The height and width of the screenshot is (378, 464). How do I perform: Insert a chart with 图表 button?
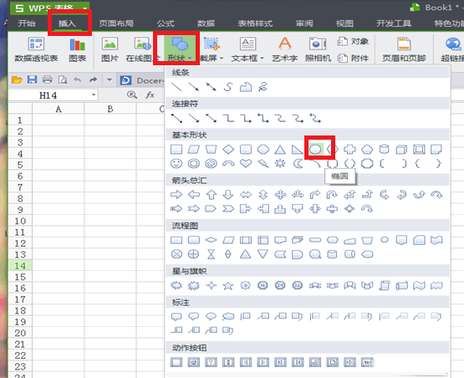(77, 49)
